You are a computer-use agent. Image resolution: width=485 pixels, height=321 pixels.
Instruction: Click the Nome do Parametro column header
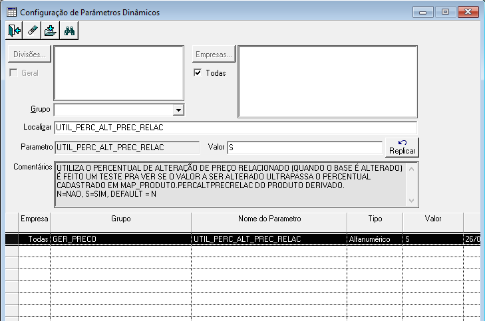[269, 222]
